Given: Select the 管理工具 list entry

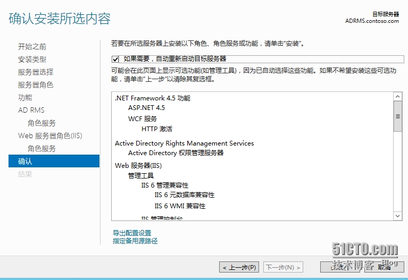Looking at the screenshot, I should tap(141, 175).
